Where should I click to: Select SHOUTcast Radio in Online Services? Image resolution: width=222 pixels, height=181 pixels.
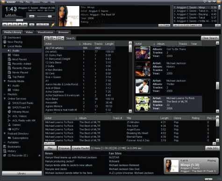click(x=21, y=103)
